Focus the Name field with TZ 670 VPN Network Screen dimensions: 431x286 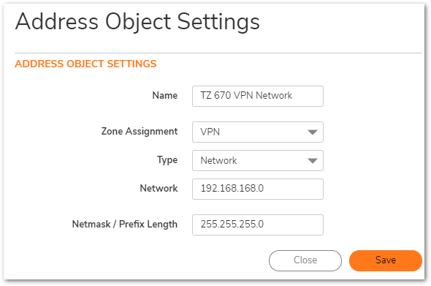258,96
